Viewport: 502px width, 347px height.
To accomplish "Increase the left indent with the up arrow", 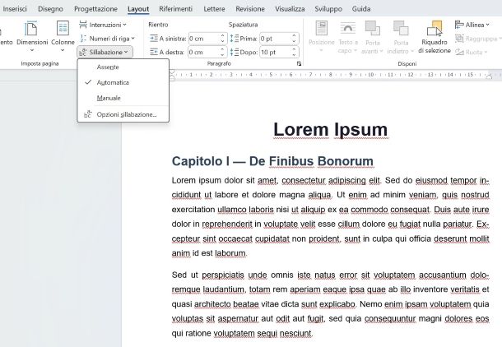I will pos(223,36).
